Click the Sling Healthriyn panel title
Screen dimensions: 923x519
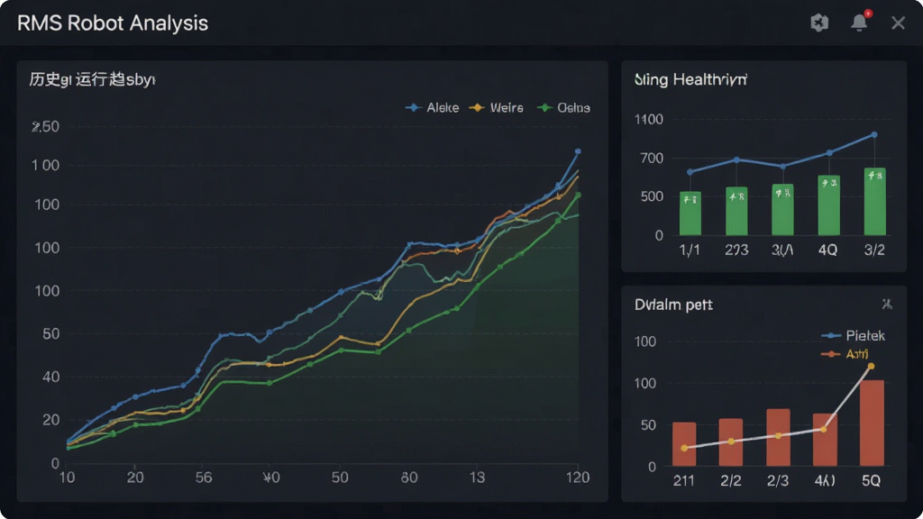[x=691, y=79]
